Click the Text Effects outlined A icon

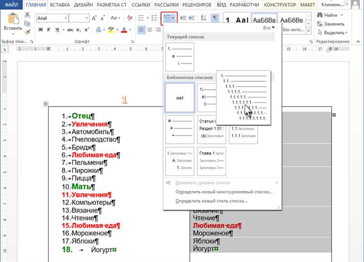99,30
